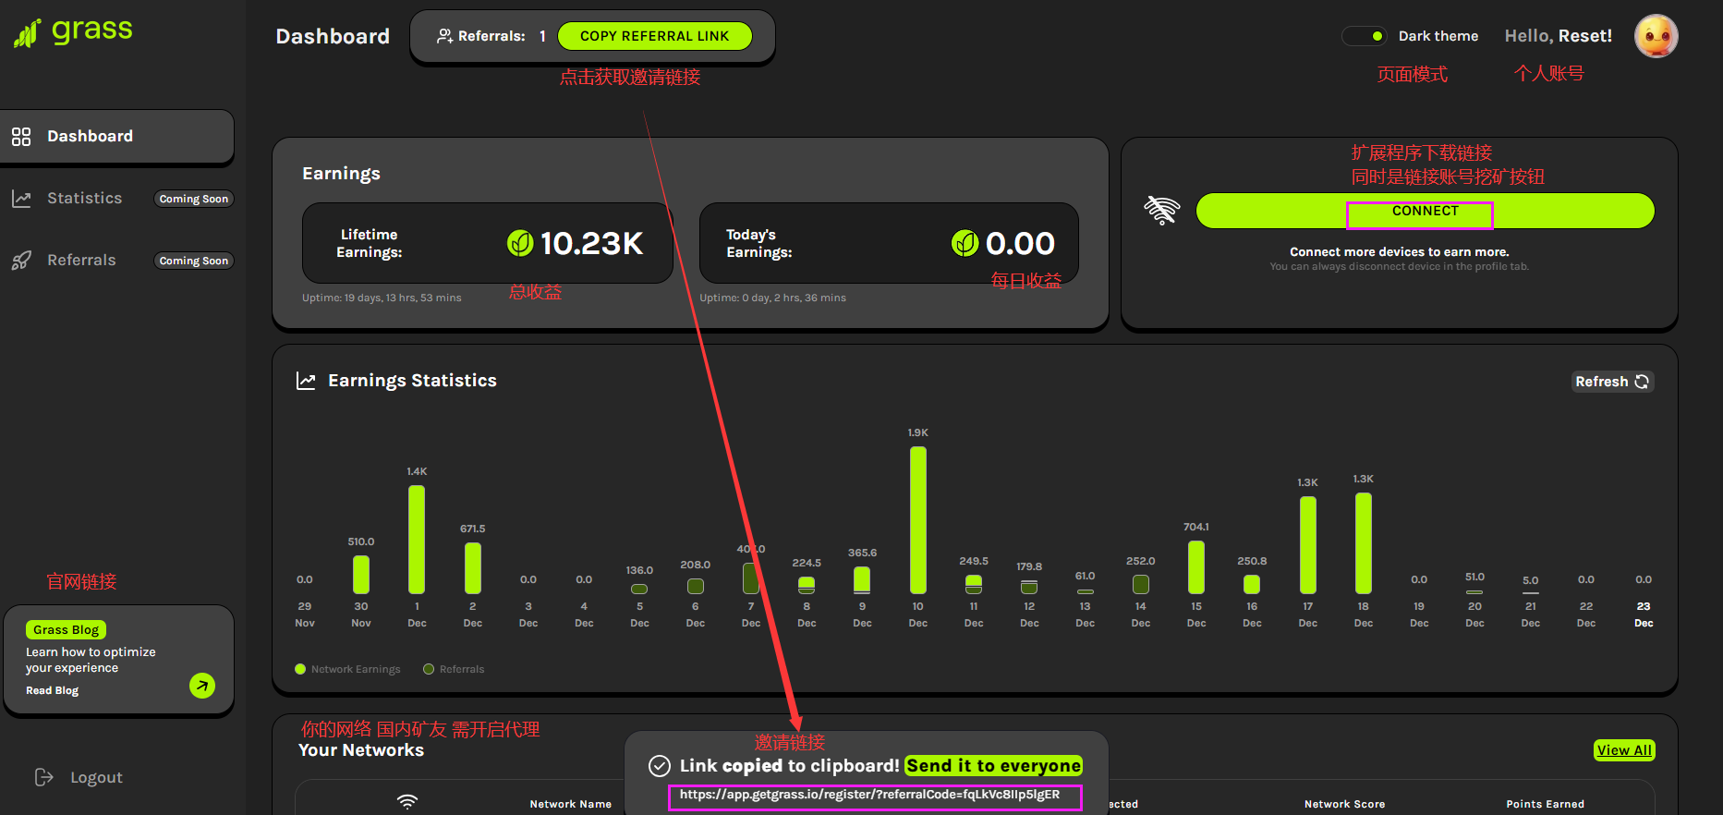Image resolution: width=1723 pixels, height=815 pixels.
Task: Click the 30 Nov bar in the chart
Action: (x=361, y=574)
